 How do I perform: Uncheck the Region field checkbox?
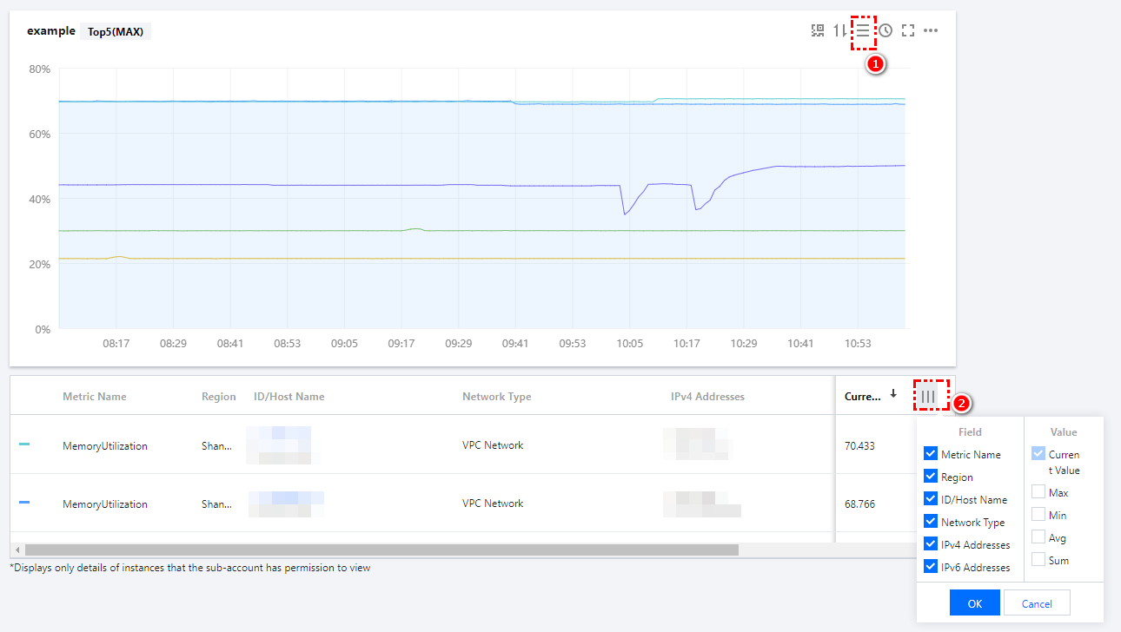coord(931,477)
